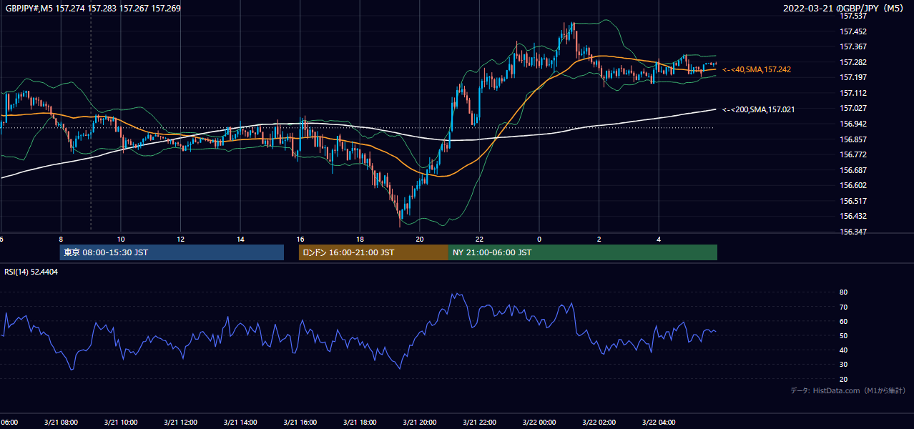The height and width of the screenshot is (429, 914).
Task: Click price level 157.197 on the price axis
Action: pyautogui.click(x=853, y=77)
